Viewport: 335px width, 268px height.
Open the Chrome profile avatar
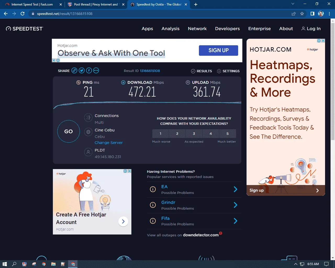(x=321, y=14)
